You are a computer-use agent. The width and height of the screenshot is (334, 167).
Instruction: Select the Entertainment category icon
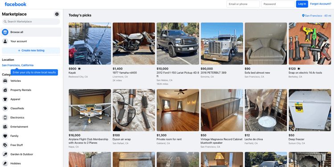coord(5,127)
